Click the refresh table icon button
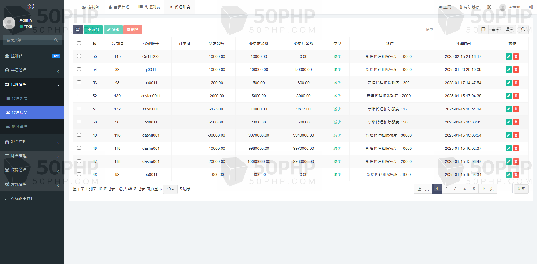 [x=78, y=30]
